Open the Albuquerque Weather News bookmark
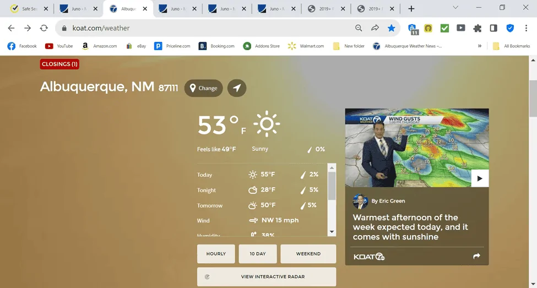 coord(407,46)
